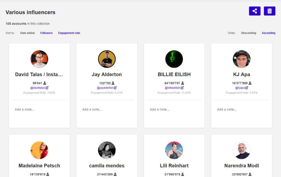Open external link icon next to @billieeilish

point(182,88)
